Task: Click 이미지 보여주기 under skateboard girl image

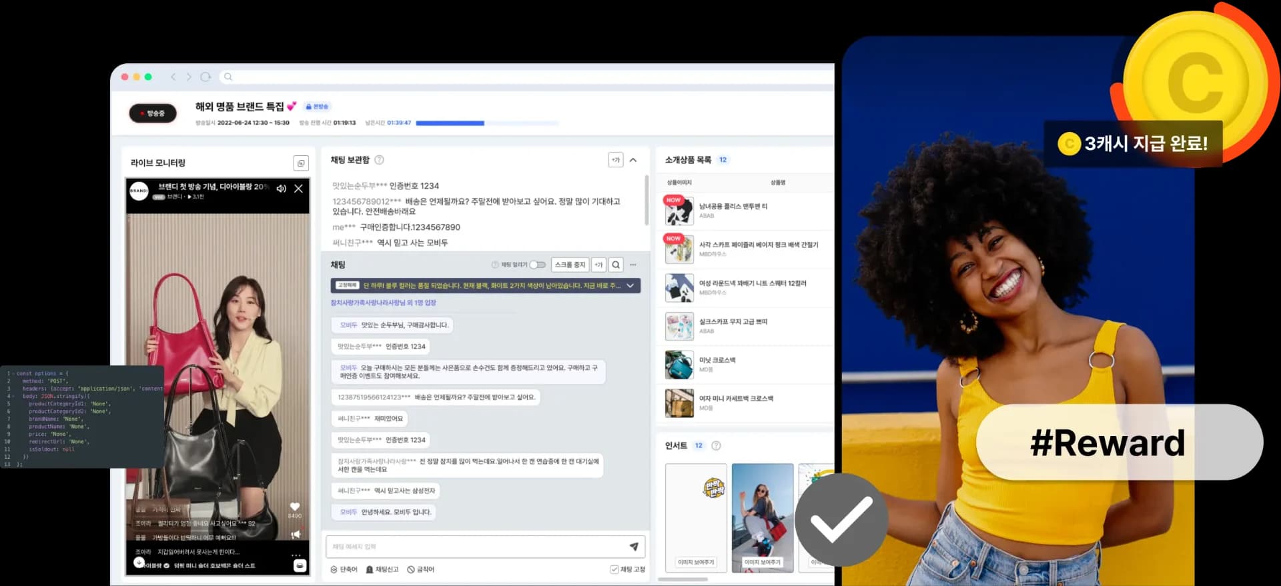Action: 763,562
